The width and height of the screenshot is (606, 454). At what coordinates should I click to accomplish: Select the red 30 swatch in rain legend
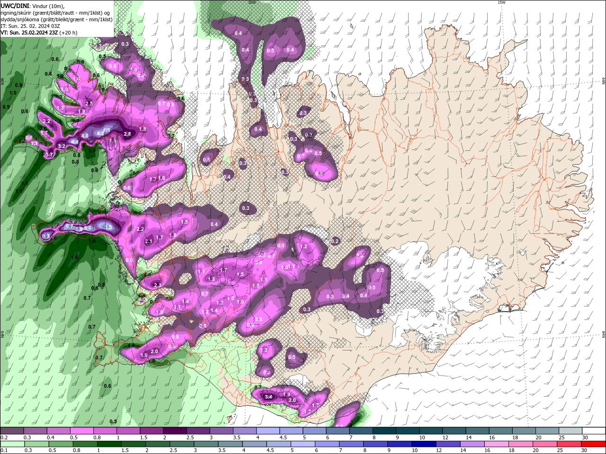tap(593, 444)
